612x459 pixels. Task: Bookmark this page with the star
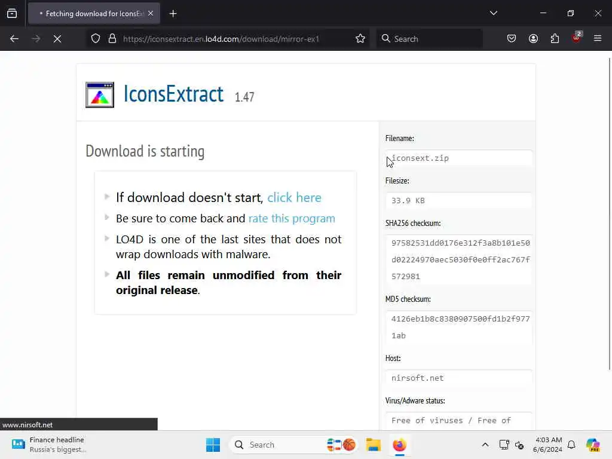(x=360, y=39)
